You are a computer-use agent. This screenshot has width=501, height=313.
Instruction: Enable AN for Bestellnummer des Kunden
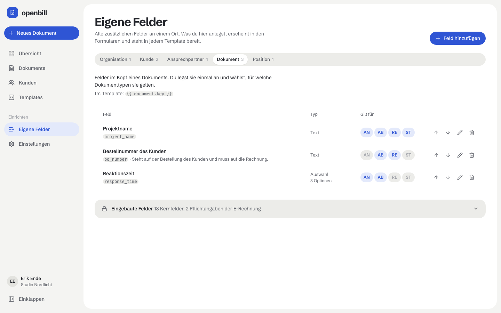(367, 155)
